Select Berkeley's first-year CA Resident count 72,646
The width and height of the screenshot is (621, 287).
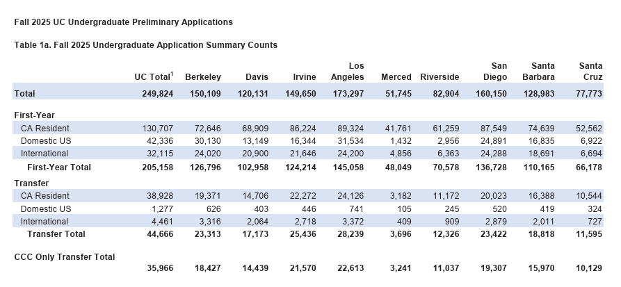pyautogui.click(x=207, y=129)
